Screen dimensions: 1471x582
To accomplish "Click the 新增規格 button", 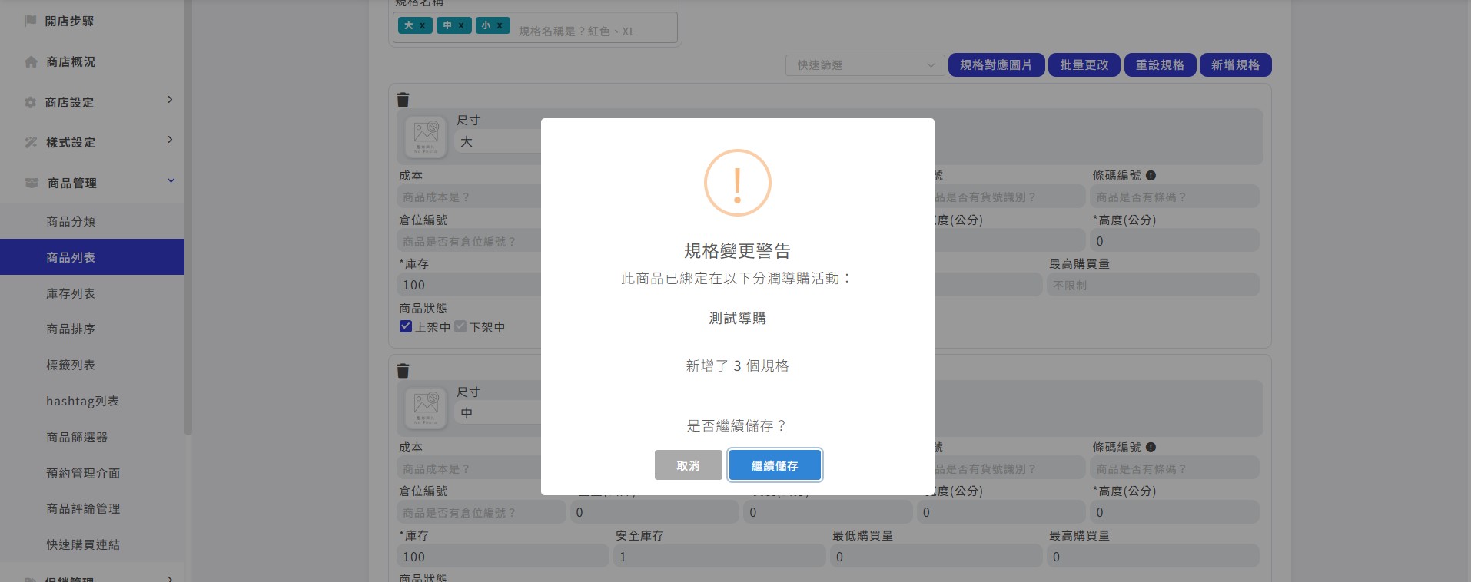I will click(1236, 65).
